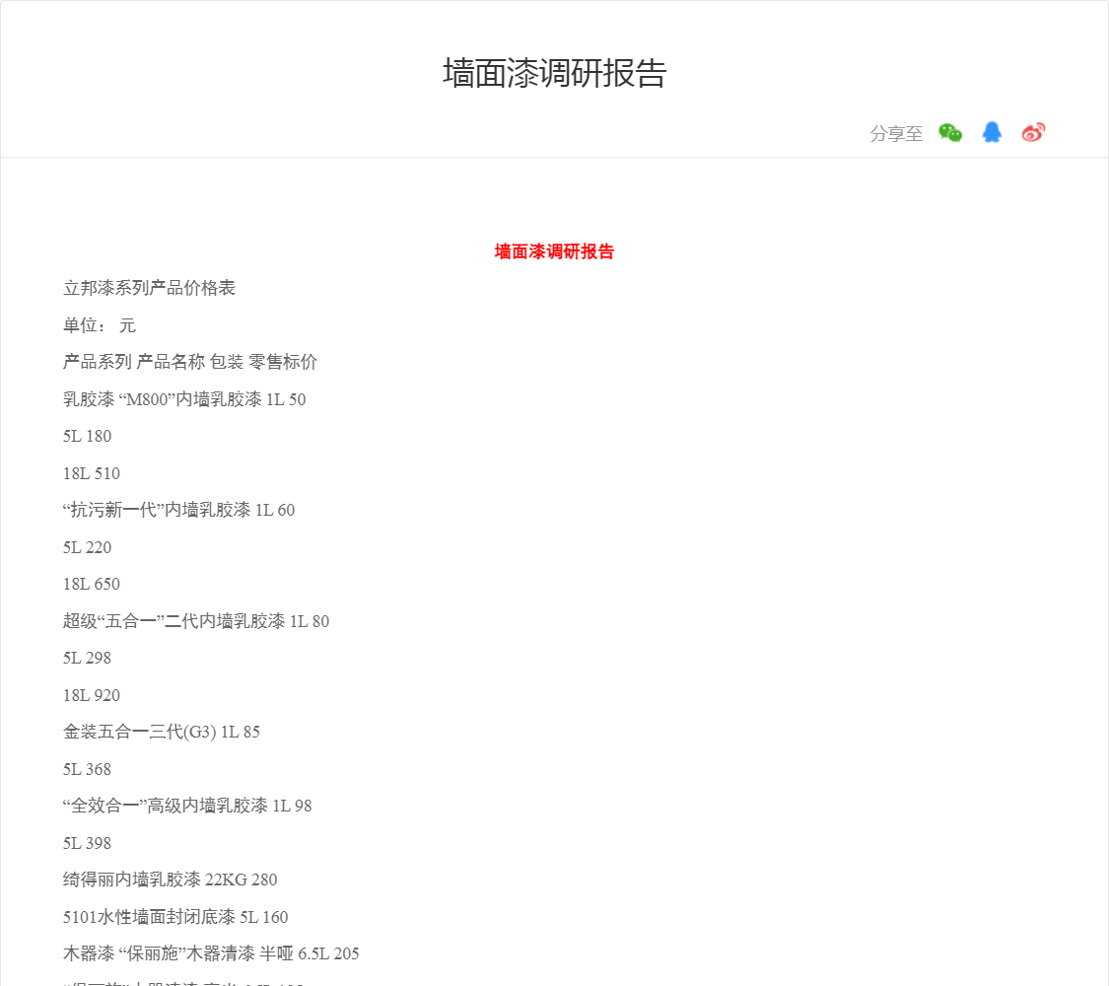Viewport: 1109px width, 986px height.
Task: Click the 单位: 元 line
Action: coord(99,325)
